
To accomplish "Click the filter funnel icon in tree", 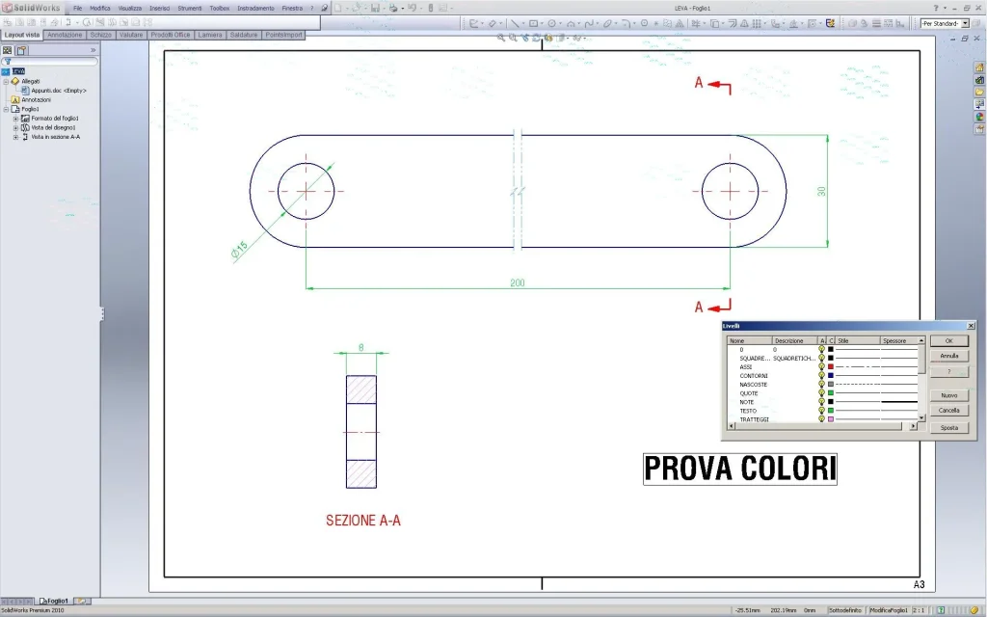I will click(x=7, y=62).
